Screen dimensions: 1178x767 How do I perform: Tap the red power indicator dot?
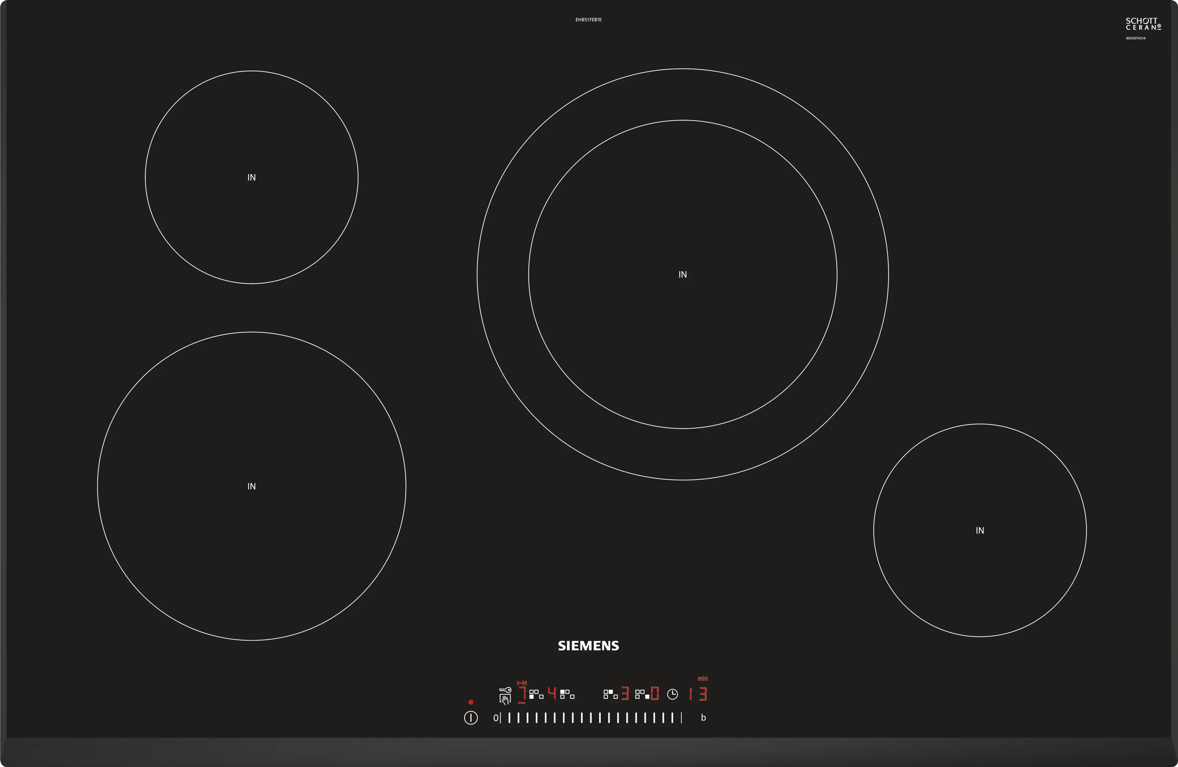point(471,702)
